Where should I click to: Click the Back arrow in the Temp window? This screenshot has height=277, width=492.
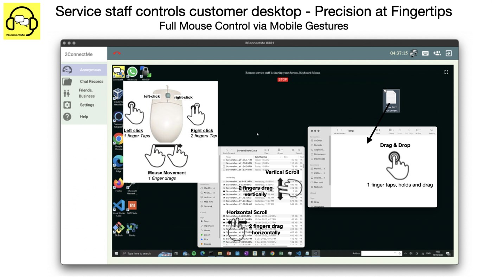pos(338,130)
